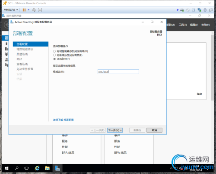
Task: Maximize the Active Directory wizard window
Action: (x=152, y=22)
